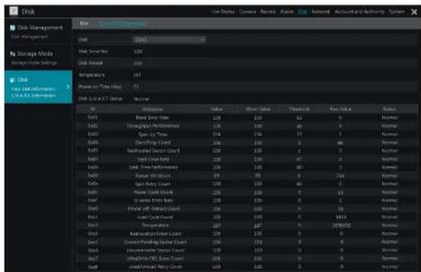The height and width of the screenshot is (272, 421).
Task: Click raw value in Power-On Hours row
Action: pyautogui.click(x=340, y=176)
